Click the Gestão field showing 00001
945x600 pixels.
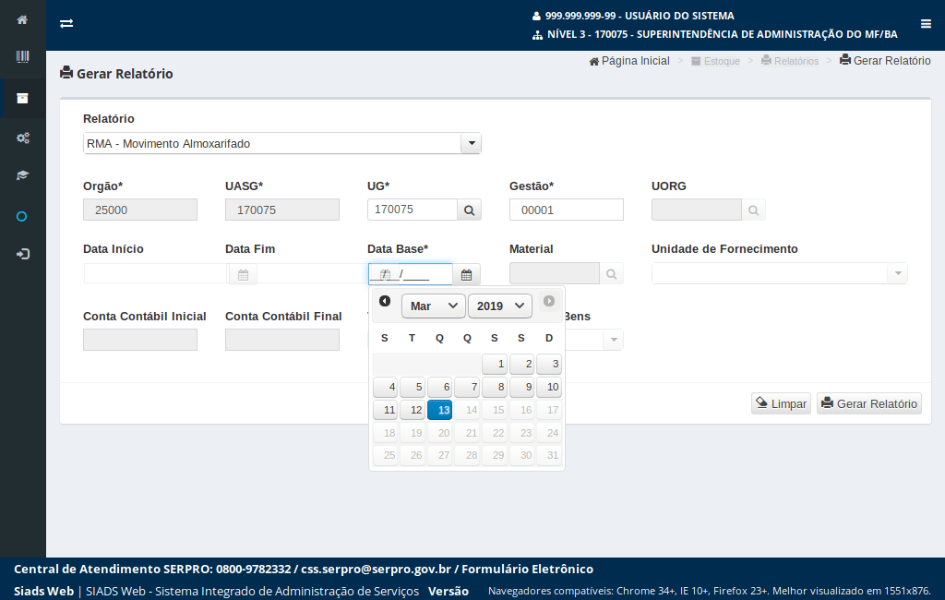pyautogui.click(x=567, y=210)
